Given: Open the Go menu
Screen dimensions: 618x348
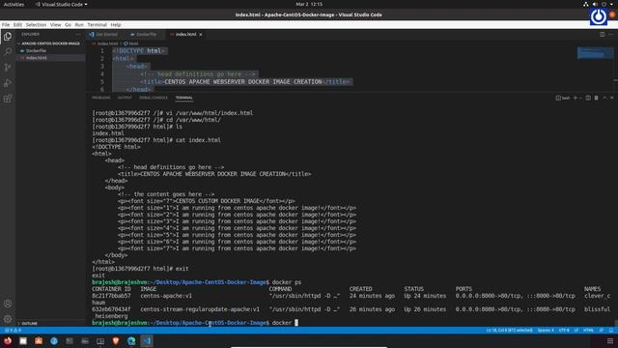Looking at the screenshot, I should point(68,24).
